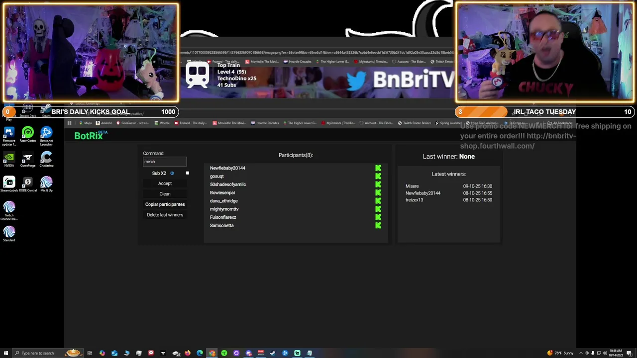Open the Windows Start menu

(6, 353)
